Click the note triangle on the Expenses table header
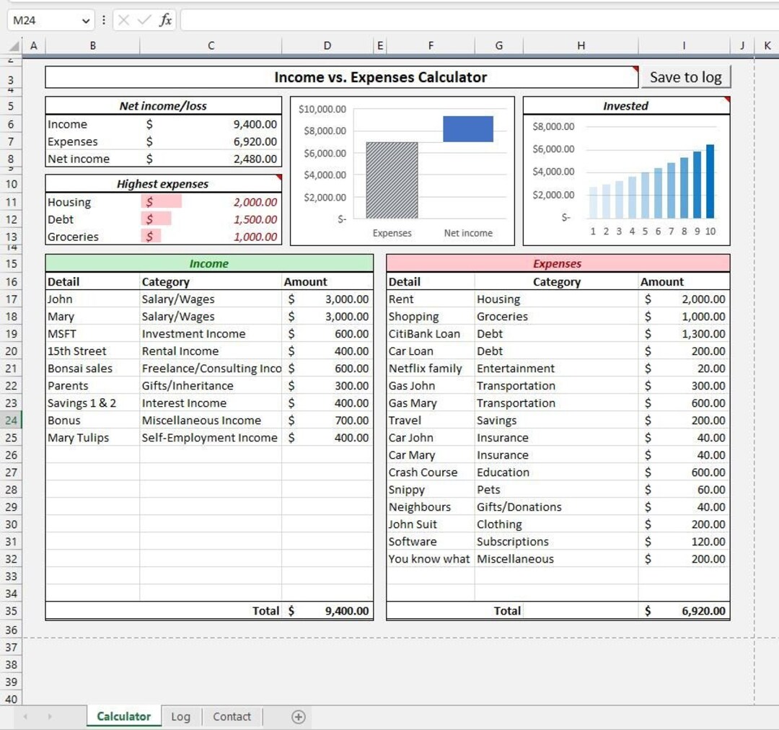 (726, 258)
